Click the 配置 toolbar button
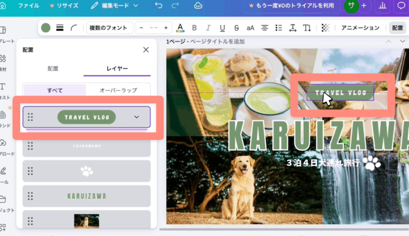409x236 pixels. pos(398,28)
